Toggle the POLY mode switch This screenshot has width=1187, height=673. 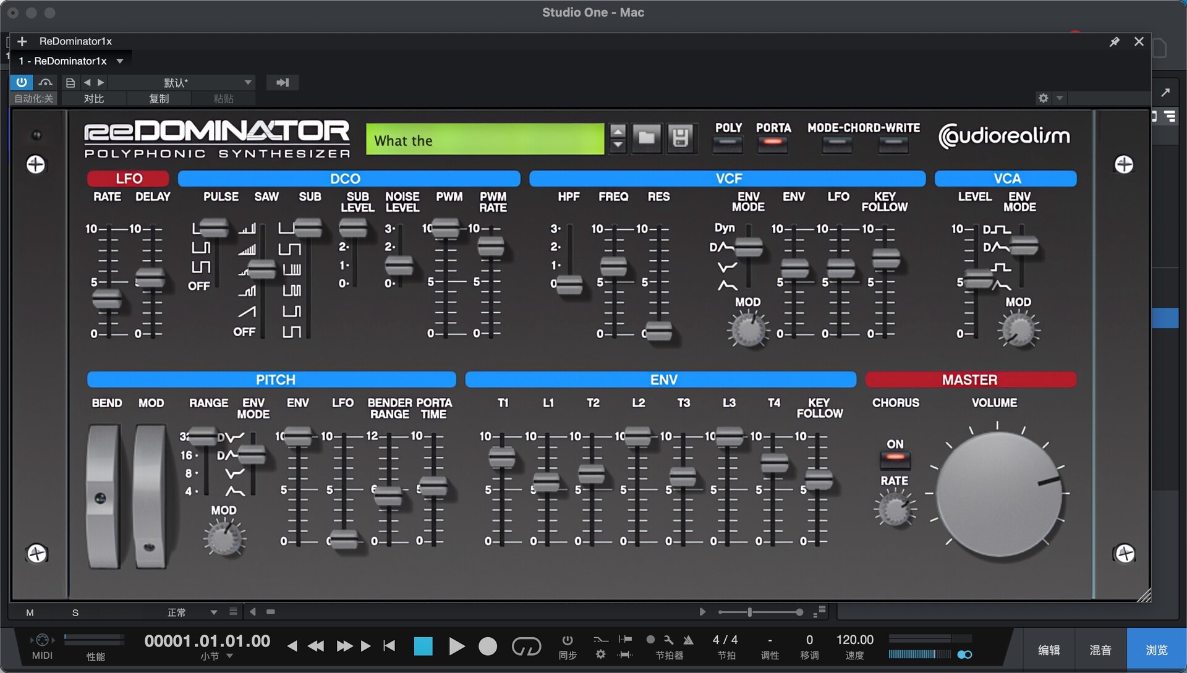point(728,143)
